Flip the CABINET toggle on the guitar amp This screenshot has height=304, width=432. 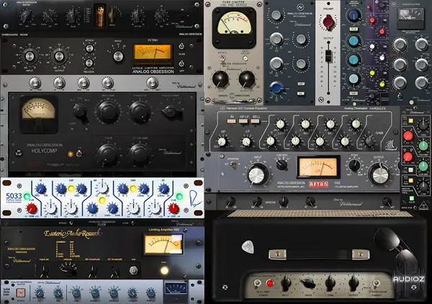click(377, 283)
